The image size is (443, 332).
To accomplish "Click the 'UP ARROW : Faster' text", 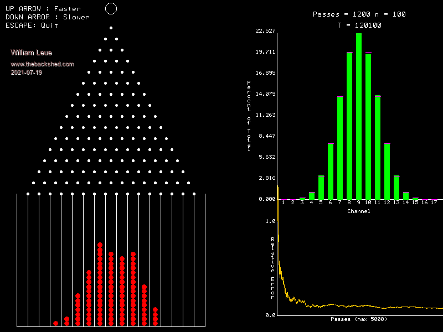I will click(43, 9).
